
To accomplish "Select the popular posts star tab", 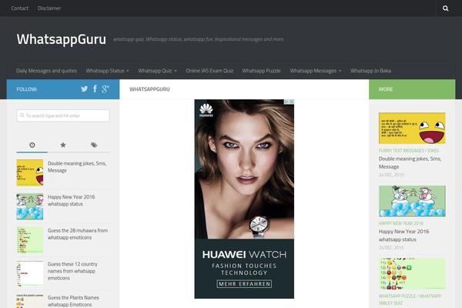I will (63, 145).
